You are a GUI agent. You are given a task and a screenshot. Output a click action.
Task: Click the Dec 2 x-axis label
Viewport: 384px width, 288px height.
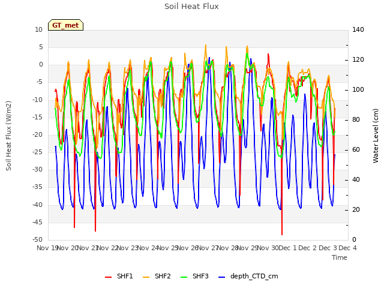307,248
